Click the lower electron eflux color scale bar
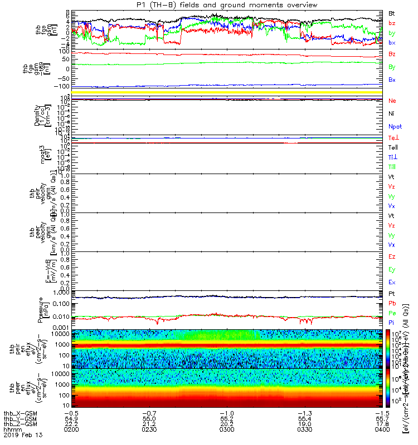Screen dimensions: 418x445 (388, 388)
